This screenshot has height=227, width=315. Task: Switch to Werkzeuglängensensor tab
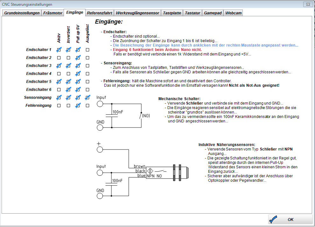click(x=137, y=13)
